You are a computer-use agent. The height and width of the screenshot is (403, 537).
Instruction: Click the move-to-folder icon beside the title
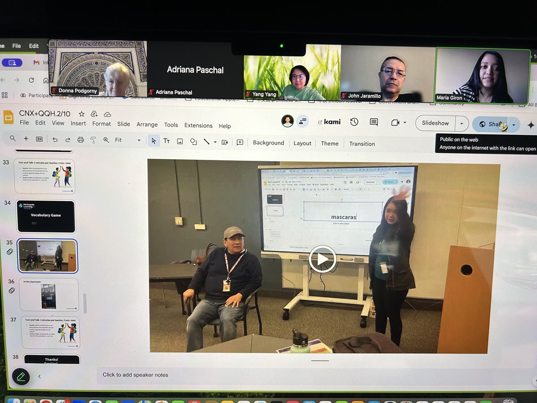click(94, 114)
